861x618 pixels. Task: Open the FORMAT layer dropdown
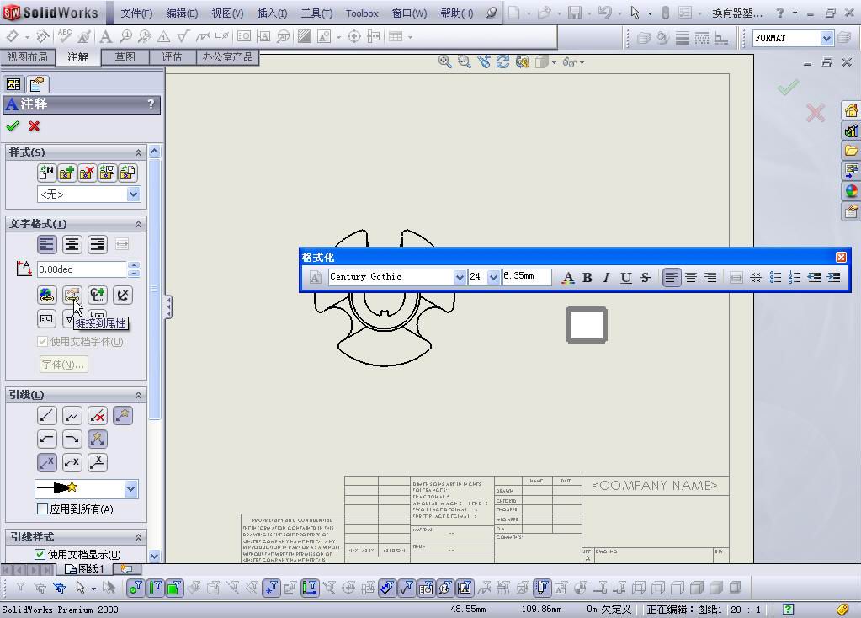tap(826, 38)
